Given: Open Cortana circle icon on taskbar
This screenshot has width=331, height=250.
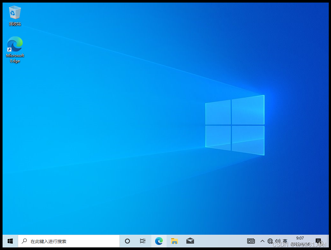Looking at the screenshot, I should pyautogui.click(x=127, y=241).
